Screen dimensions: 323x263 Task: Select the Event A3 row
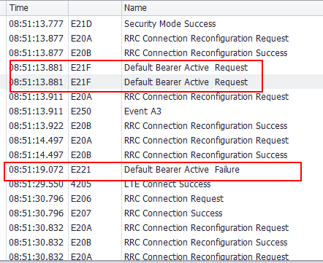click(x=161, y=111)
